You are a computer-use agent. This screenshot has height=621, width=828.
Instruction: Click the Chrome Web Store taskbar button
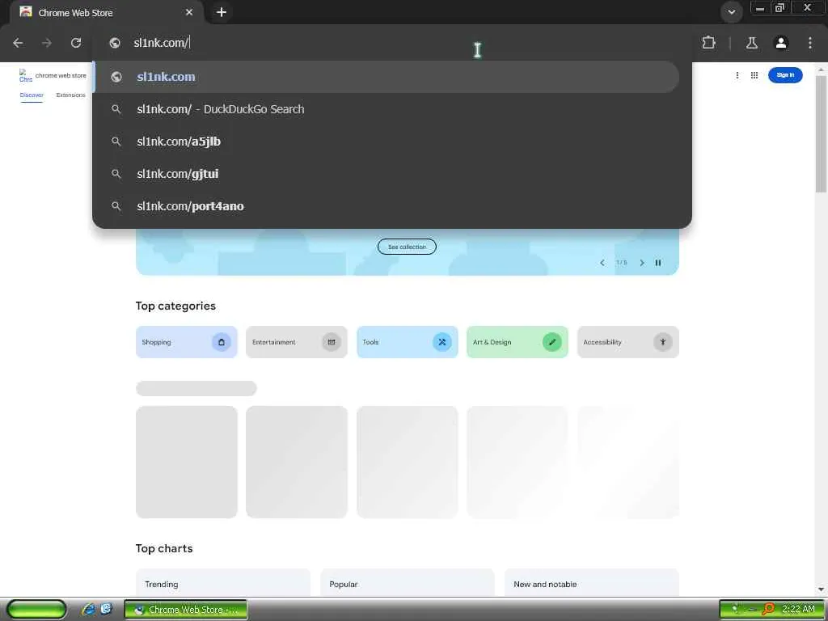click(186, 610)
